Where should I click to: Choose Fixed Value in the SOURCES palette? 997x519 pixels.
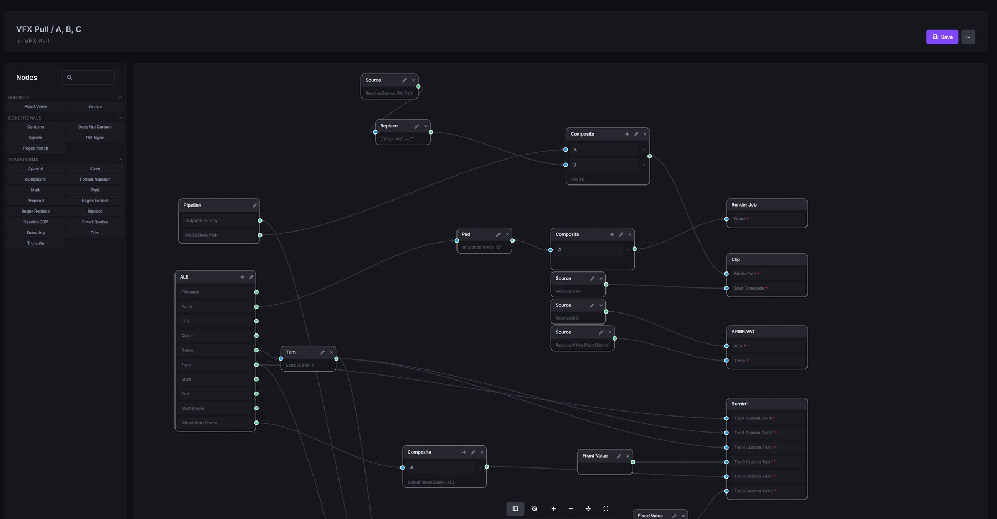35,107
